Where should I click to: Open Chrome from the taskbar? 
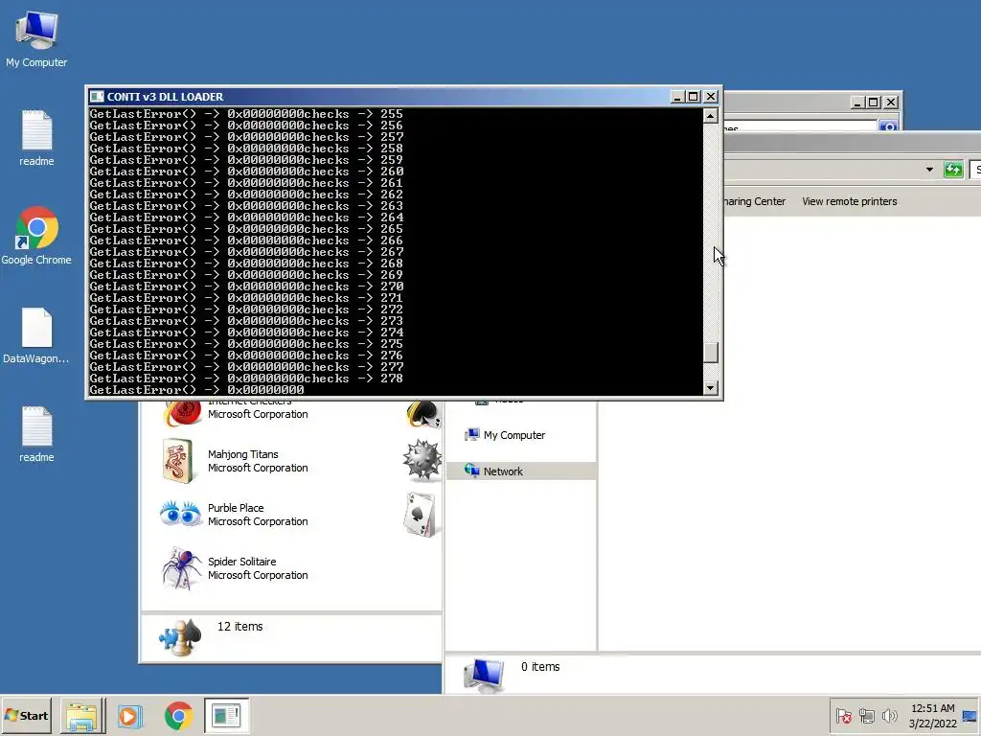(179, 715)
